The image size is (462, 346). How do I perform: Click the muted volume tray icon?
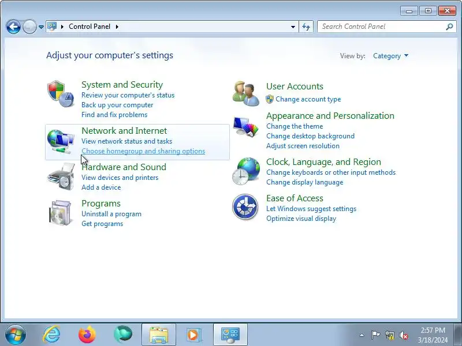(x=403, y=335)
